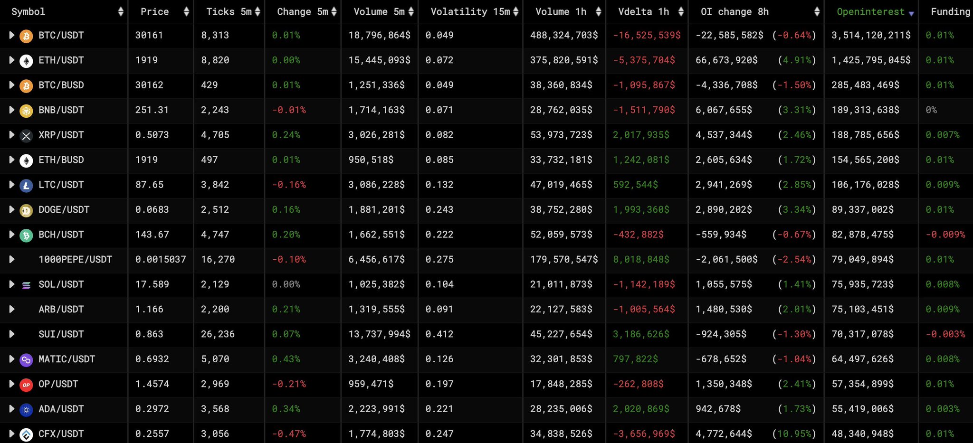973x443 pixels.
Task: Click the OP/USDT red Optimism icon
Action: [26, 385]
